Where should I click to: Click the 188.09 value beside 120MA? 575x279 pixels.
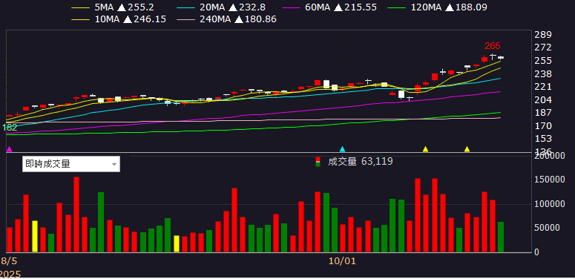pyautogui.click(x=470, y=7)
